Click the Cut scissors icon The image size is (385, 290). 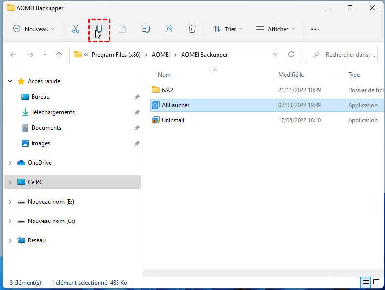(x=76, y=29)
